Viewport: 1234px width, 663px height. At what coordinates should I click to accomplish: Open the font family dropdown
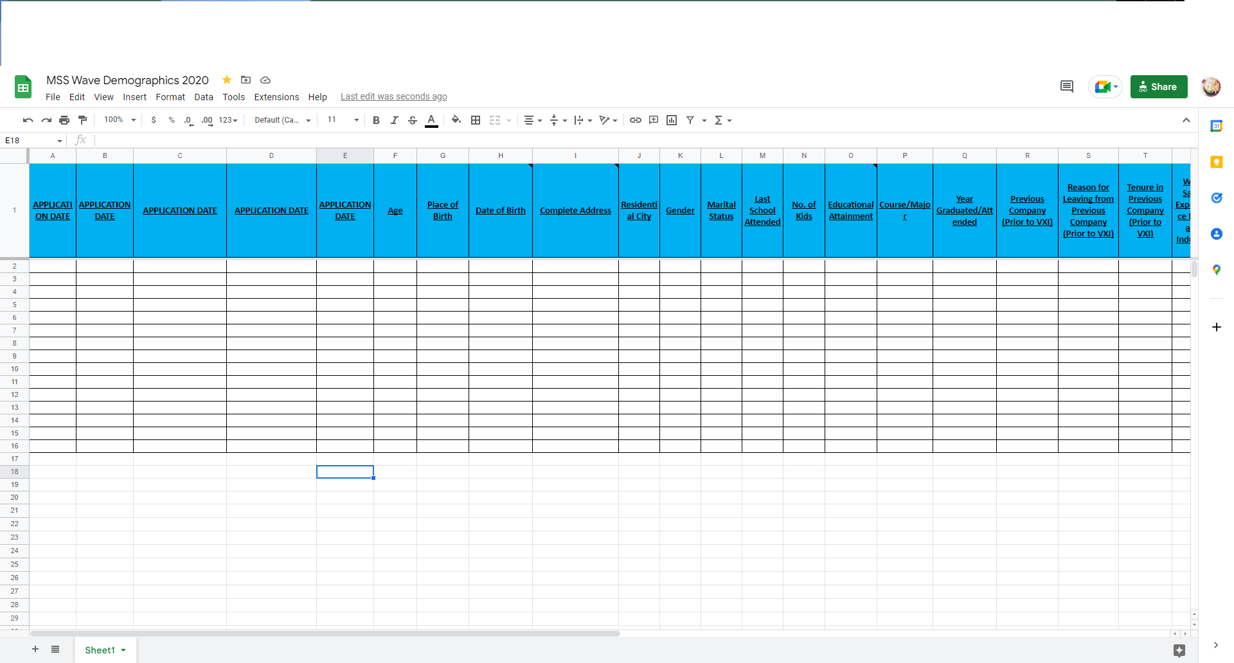click(x=283, y=120)
